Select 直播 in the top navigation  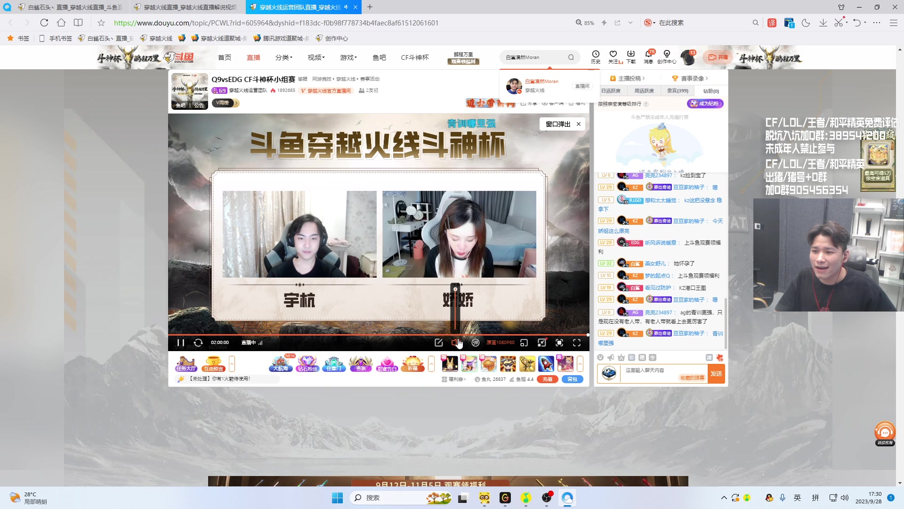(x=253, y=57)
